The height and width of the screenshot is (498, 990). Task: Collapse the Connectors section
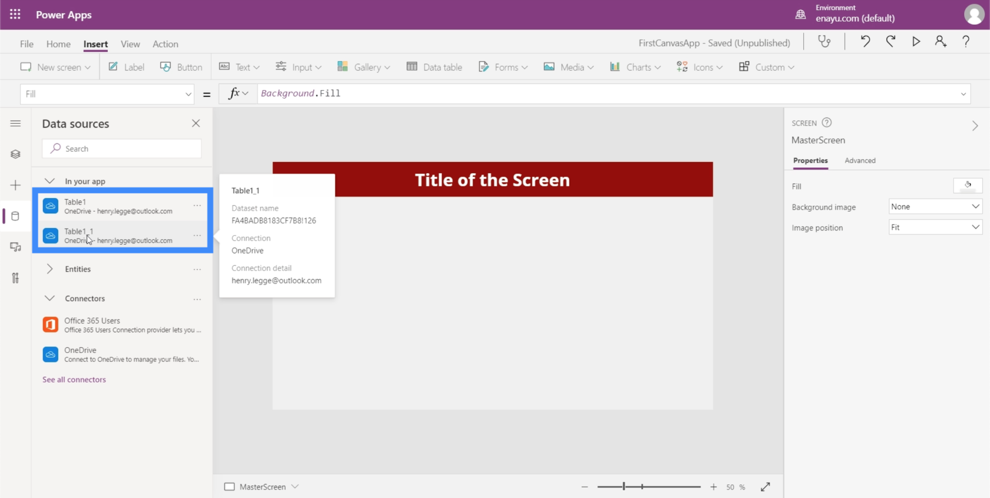(x=50, y=299)
